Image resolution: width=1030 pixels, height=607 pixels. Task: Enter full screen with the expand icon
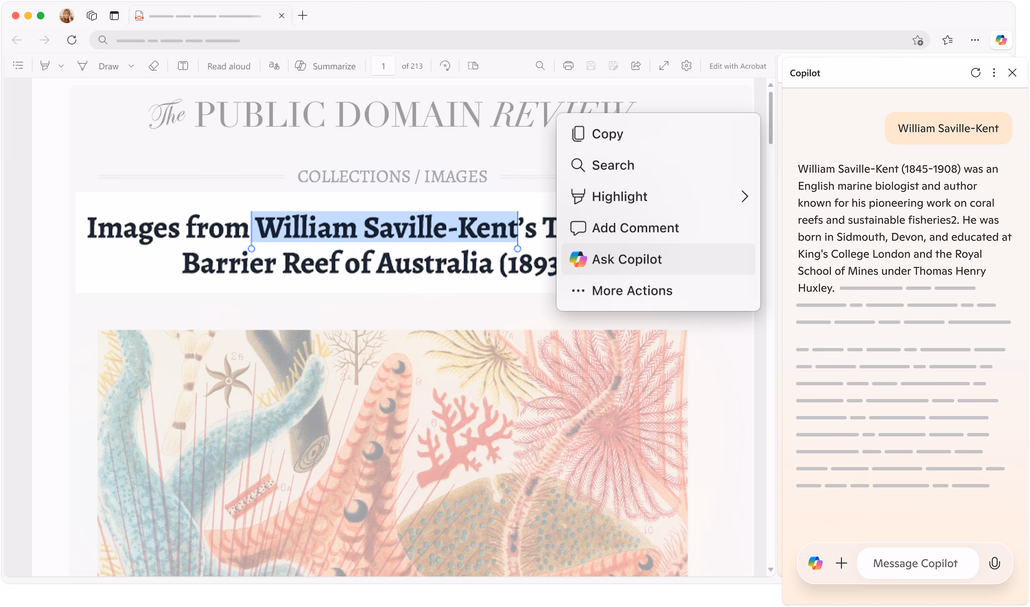tap(664, 66)
